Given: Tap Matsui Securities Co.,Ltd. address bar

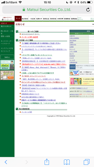Looking at the screenshot, I should tap(47, 10).
